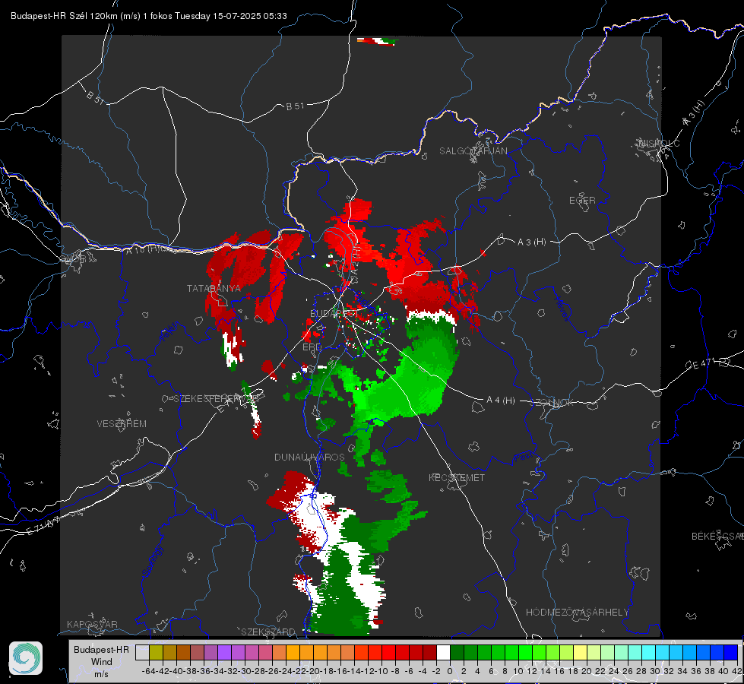Pick the yellow swatch between 18 and 20
Viewport: 744px width, 684px height.
click(581, 653)
